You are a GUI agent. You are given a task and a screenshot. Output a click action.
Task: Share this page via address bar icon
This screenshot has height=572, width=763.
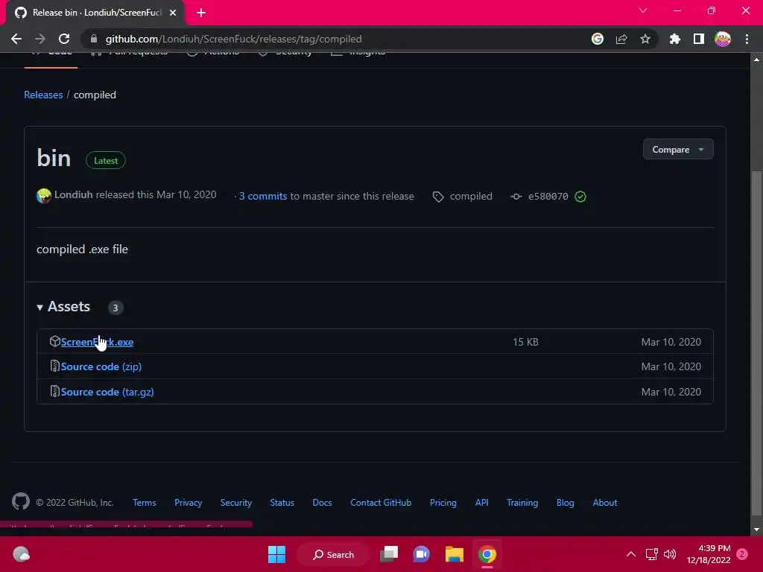pyautogui.click(x=621, y=39)
